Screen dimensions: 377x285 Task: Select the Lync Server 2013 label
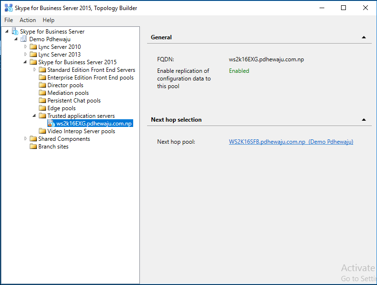point(59,55)
